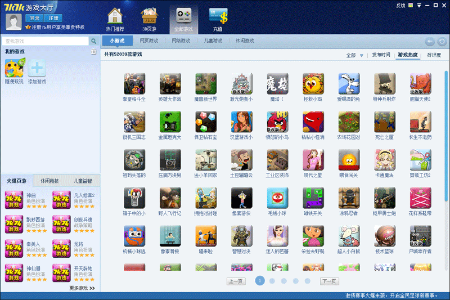The height and width of the screenshot is (300, 450).
Task: Sort games by 好评度
Action: pos(434,55)
